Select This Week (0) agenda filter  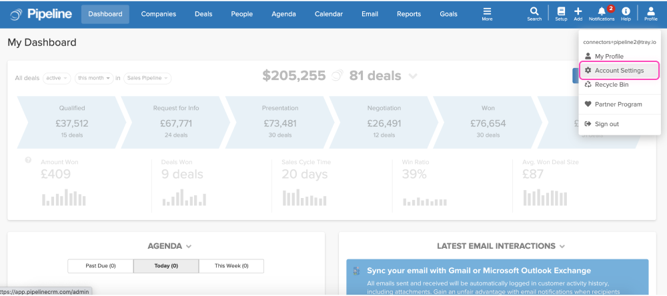231,266
